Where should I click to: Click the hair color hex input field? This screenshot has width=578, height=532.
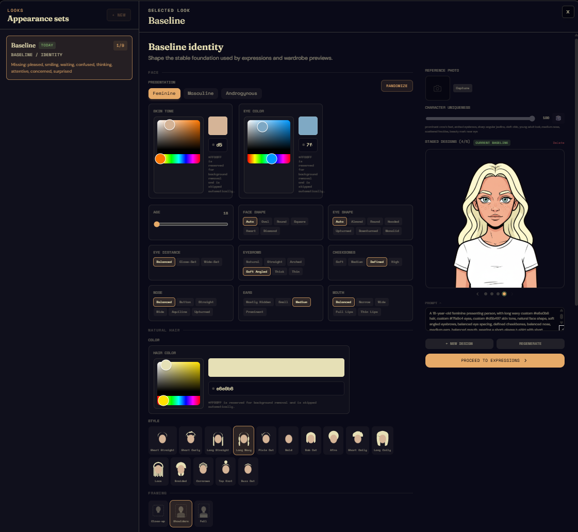point(276,389)
